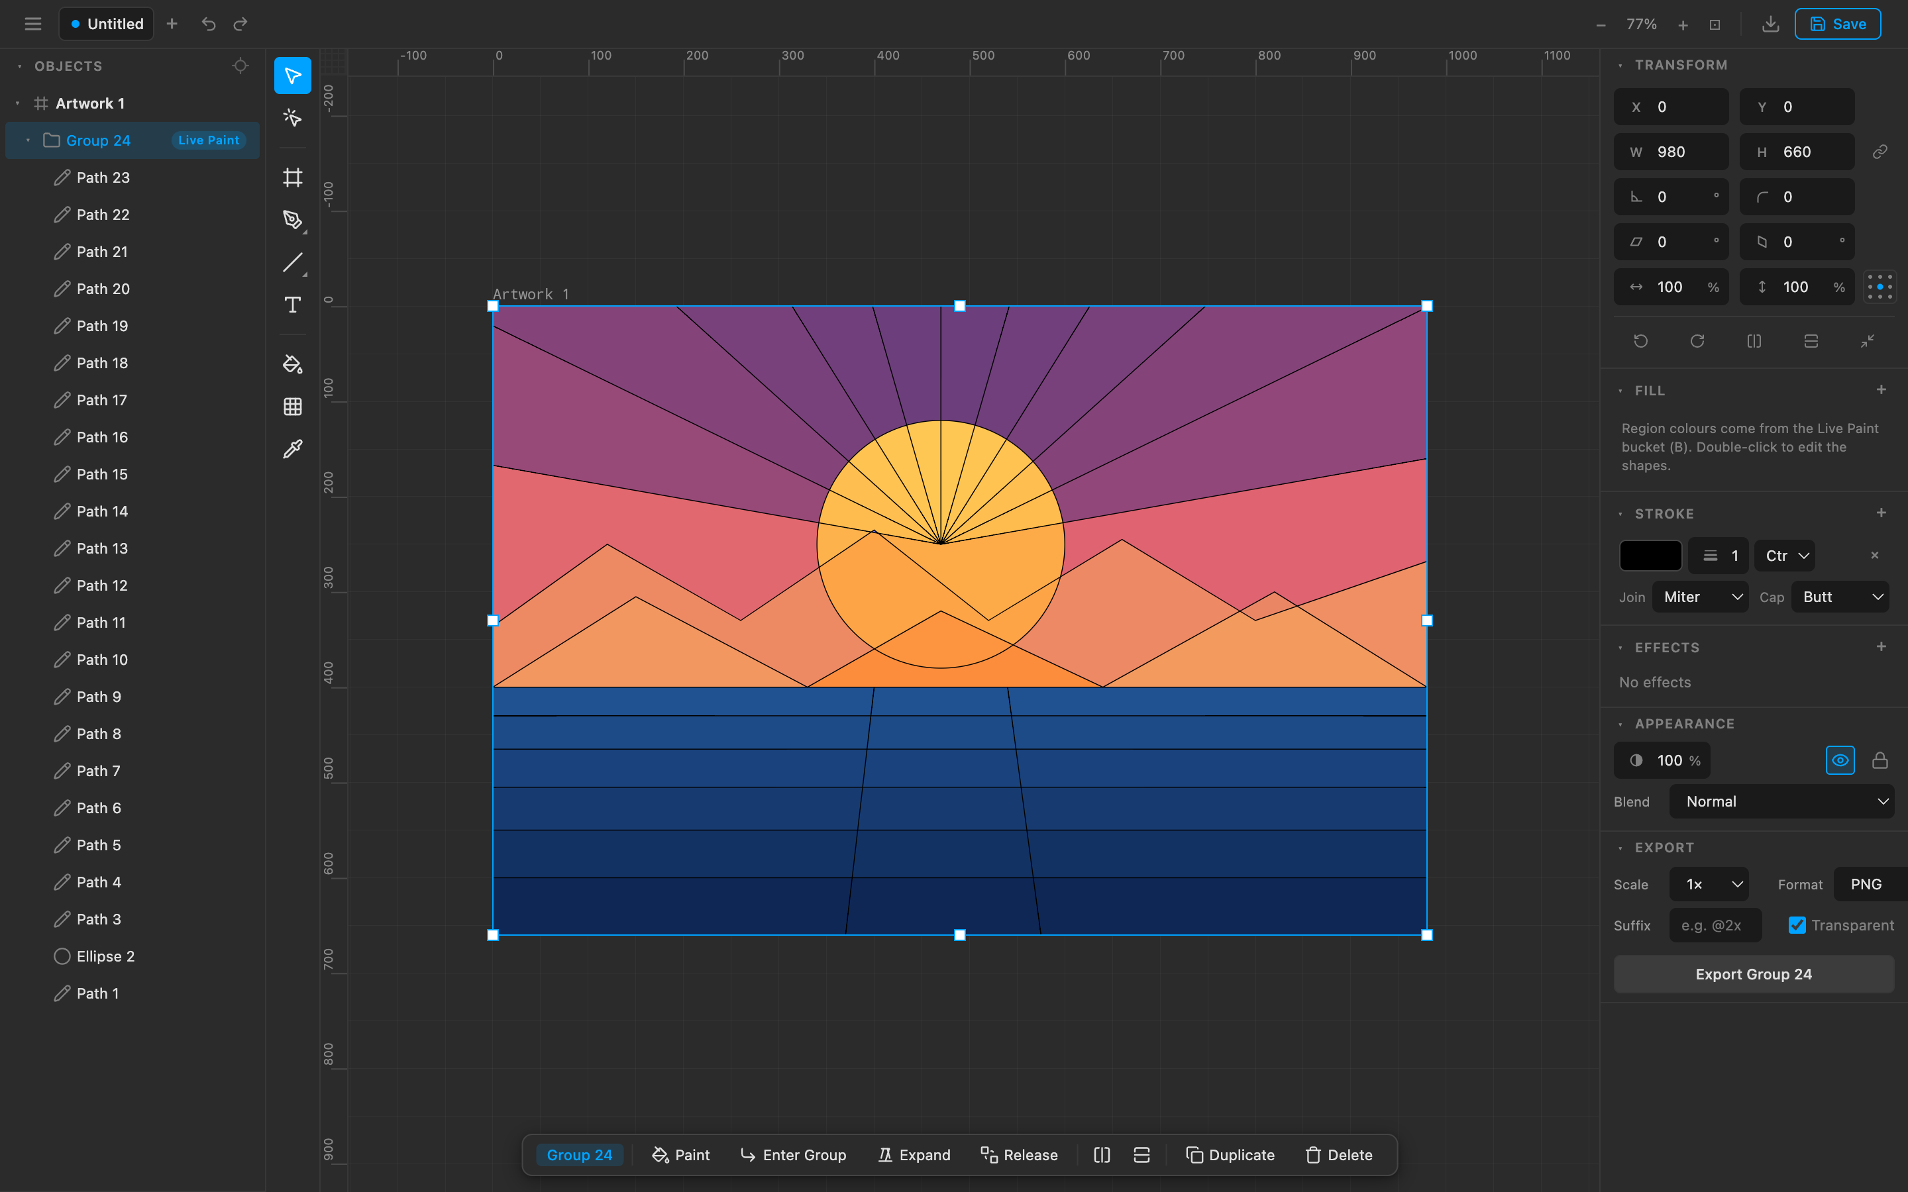Viewport: 1908px width, 1192px height.
Task: Click Expand in the bottom toolbar
Action: pyautogui.click(x=914, y=1155)
